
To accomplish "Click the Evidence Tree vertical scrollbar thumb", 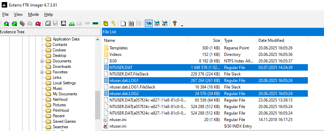I will pos(98,105).
